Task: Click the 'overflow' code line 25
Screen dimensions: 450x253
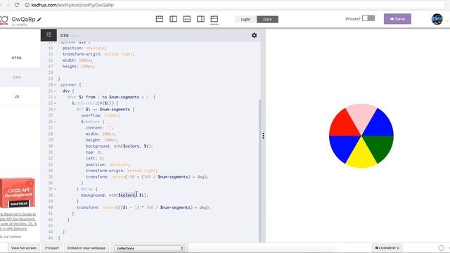Action: [x=101, y=115]
